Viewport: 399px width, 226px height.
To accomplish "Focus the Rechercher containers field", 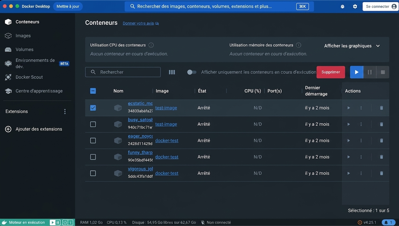I will coord(123,72).
